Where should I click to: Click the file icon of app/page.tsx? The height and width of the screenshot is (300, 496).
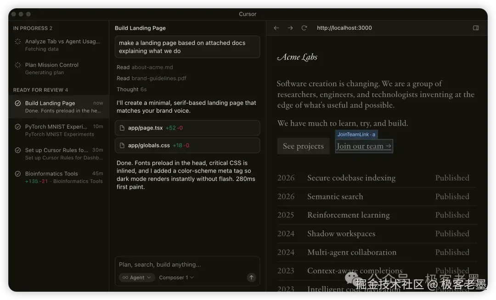(122, 128)
